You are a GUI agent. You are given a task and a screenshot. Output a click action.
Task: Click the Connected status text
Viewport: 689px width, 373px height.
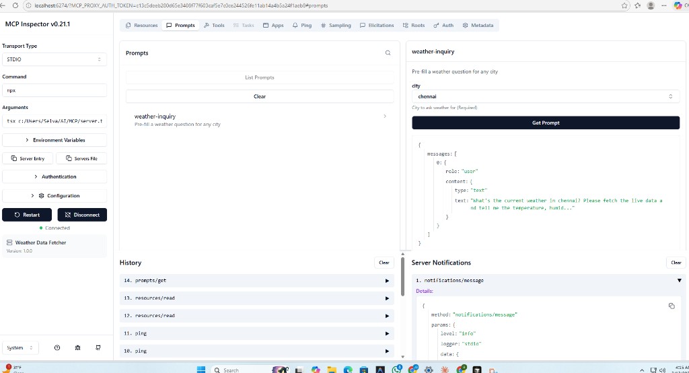(58, 228)
